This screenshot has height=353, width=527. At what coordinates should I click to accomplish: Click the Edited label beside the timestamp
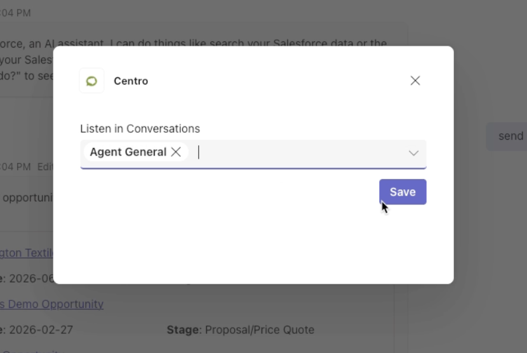tap(45, 167)
